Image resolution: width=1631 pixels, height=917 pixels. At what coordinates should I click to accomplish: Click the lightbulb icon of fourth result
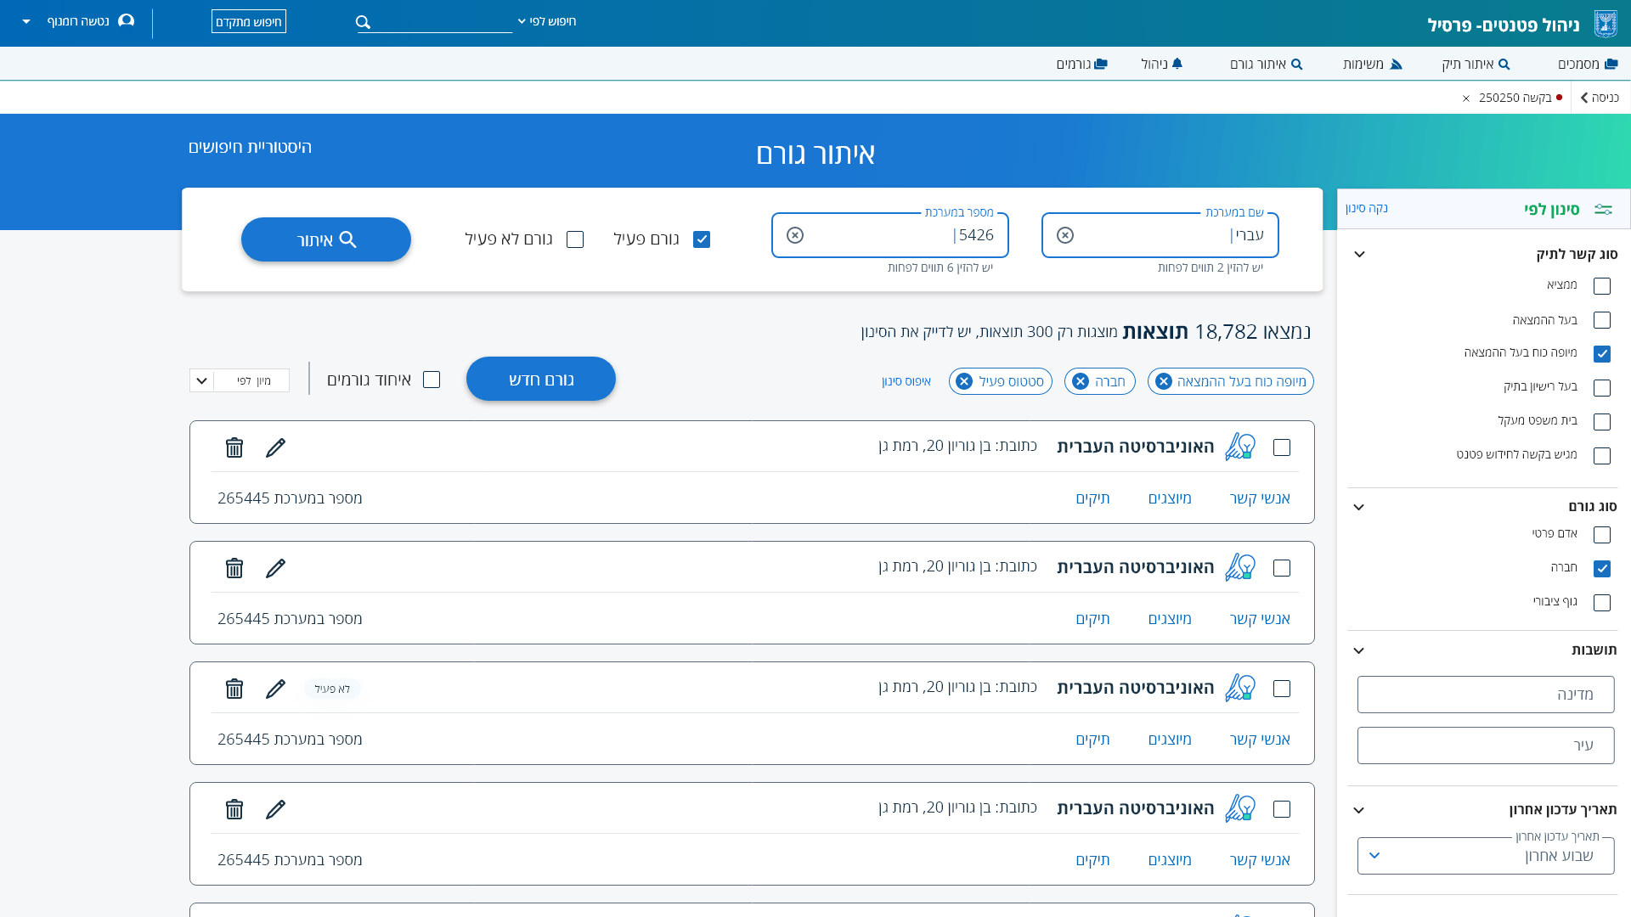click(1240, 809)
